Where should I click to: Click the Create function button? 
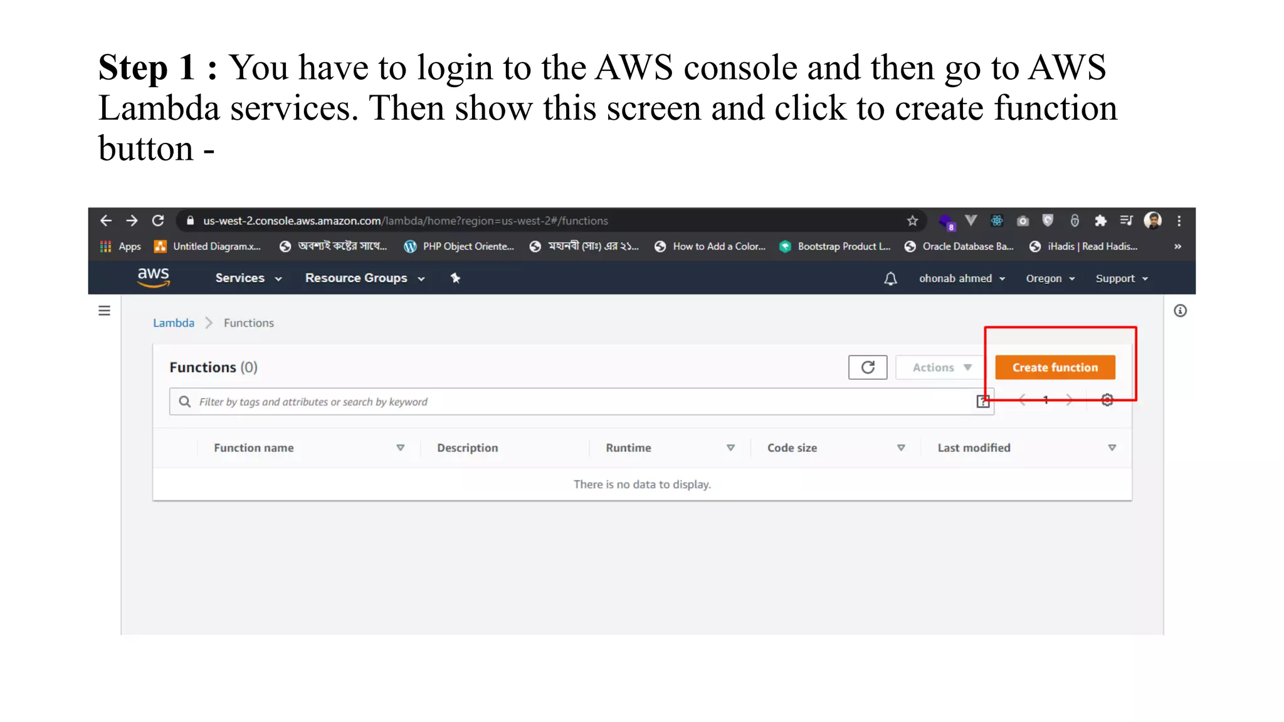click(1055, 367)
